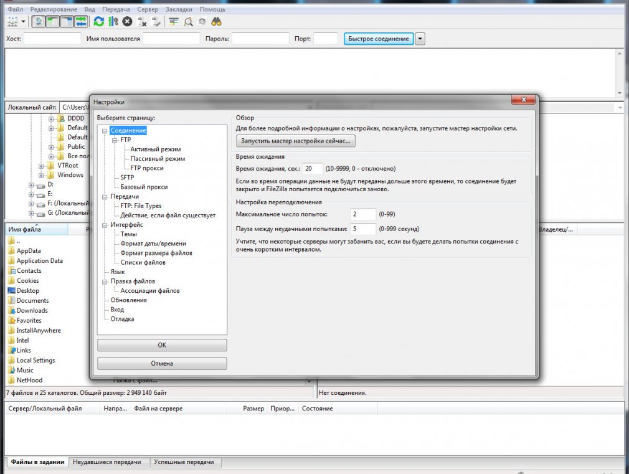The image size is (629, 474).
Task: Click Отмена in the Настройки dialog
Action: [162, 364]
